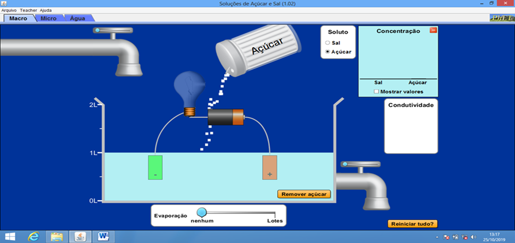Open Word from the taskbar
The image size is (515, 243).
pyautogui.click(x=103, y=237)
